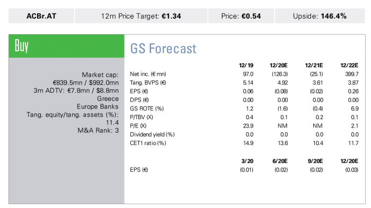Click the Upside 146.4% cell
Image resolution: width=371 pixels, height=208 pixels.
click(x=320, y=16)
